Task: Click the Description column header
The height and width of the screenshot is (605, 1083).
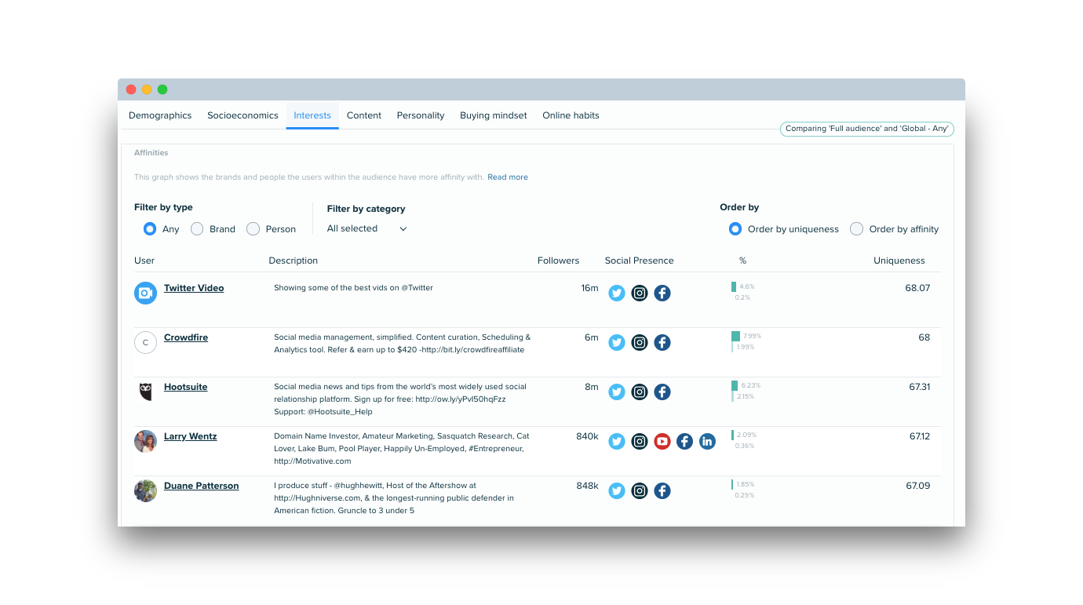Action: 294,261
